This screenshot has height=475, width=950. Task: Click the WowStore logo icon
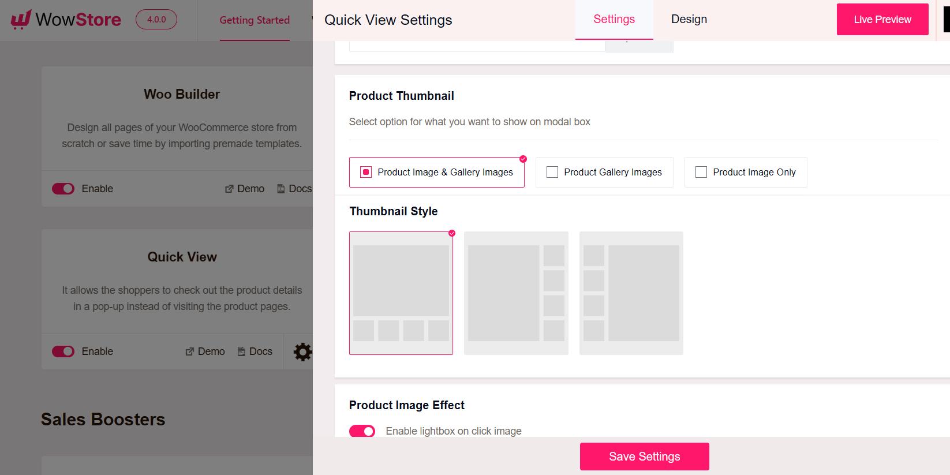[20, 19]
